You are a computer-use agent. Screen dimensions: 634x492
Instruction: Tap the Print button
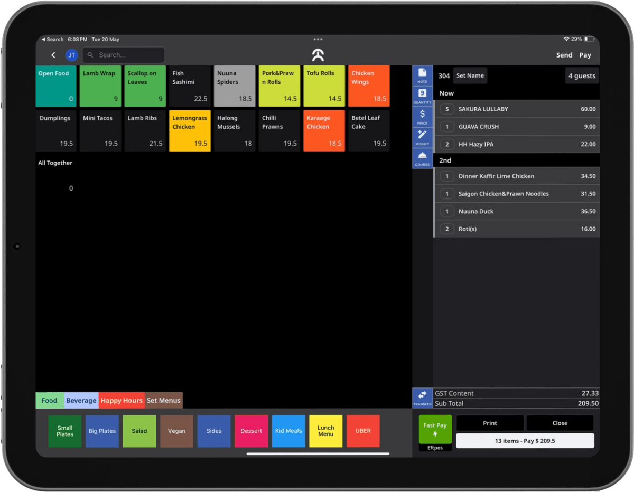pos(490,423)
